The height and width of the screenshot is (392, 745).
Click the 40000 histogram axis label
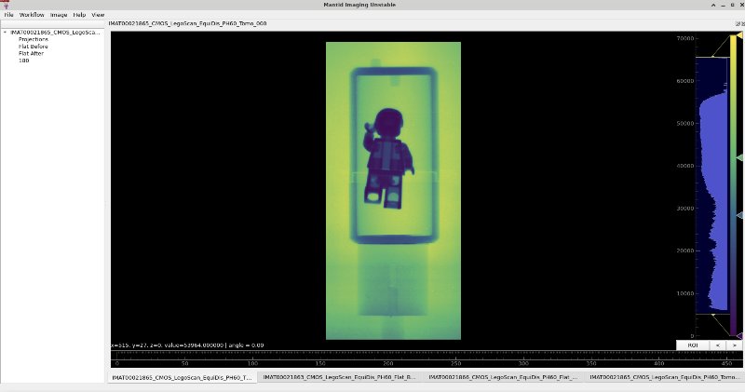pyautogui.click(x=684, y=166)
